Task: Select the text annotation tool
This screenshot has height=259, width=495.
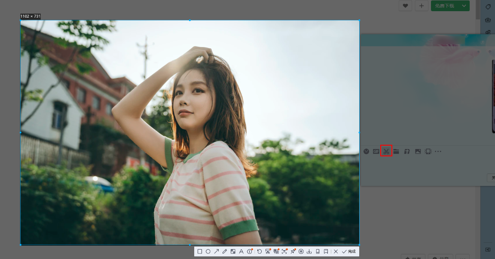Action: pyautogui.click(x=241, y=251)
